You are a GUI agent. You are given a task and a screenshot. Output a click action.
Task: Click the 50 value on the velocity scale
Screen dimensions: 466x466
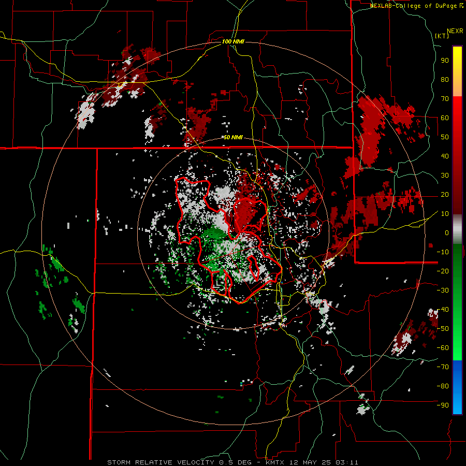pos(445,137)
